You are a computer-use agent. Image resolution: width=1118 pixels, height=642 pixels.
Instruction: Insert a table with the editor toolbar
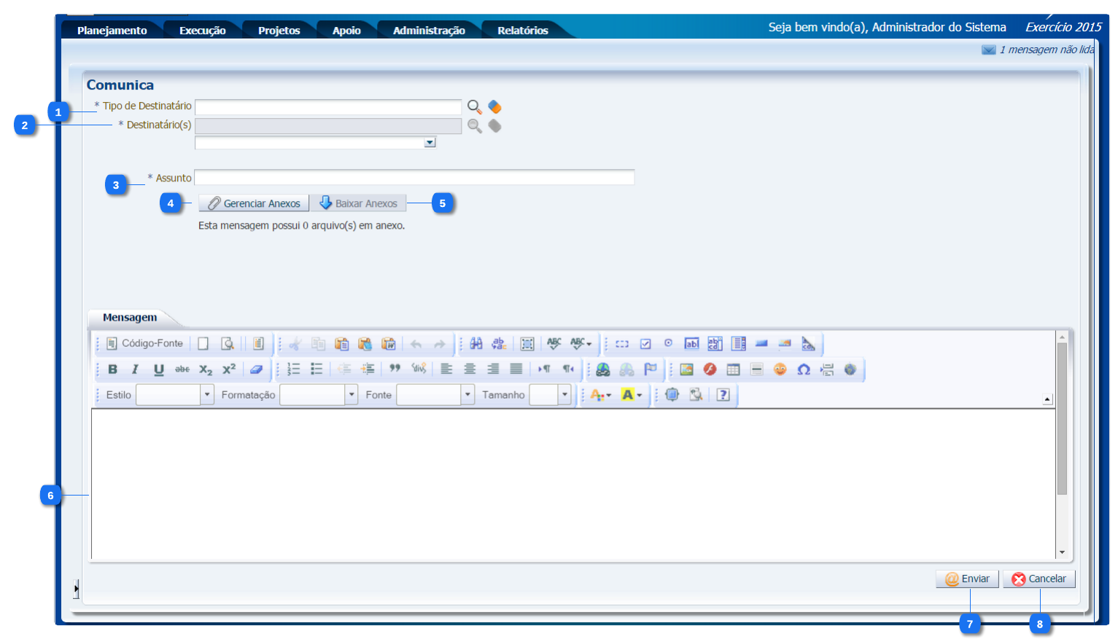tap(733, 369)
